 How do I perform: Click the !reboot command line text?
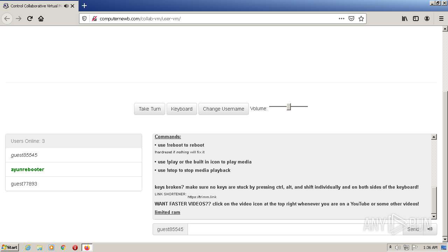(x=179, y=145)
